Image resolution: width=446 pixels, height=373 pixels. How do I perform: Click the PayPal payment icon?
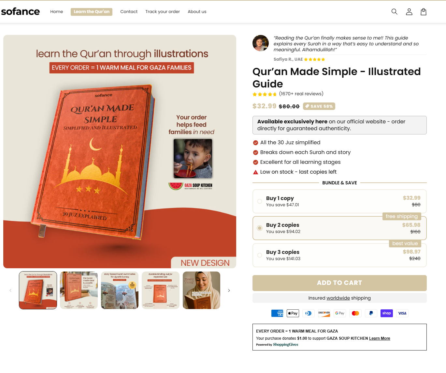(x=371, y=313)
